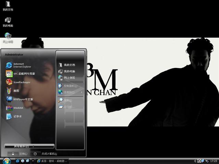
Task: Click the 关闭计算机(U) power button
Action: click(35, 154)
